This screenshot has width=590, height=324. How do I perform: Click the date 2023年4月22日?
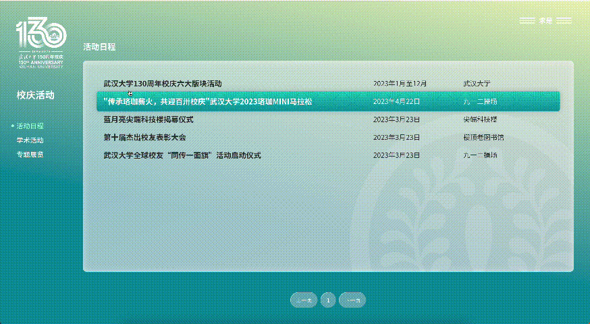(x=396, y=102)
